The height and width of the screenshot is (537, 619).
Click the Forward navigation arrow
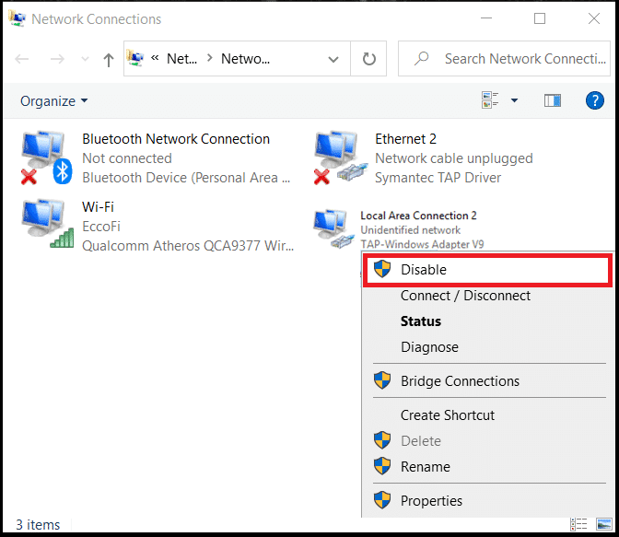tap(57, 59)
